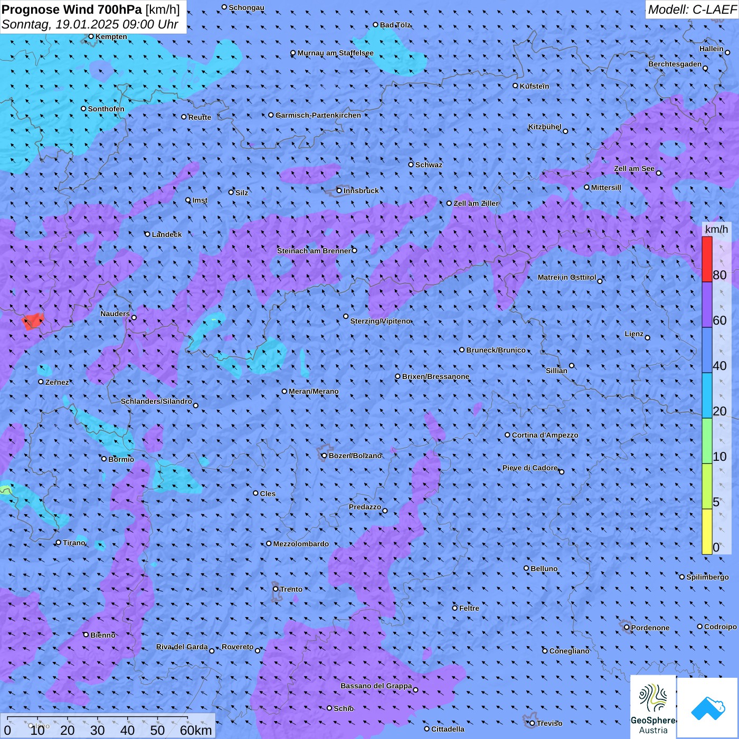Click the 'Zernez' label
The height and width of the screenshot is (739, 739).
point(57,382)
